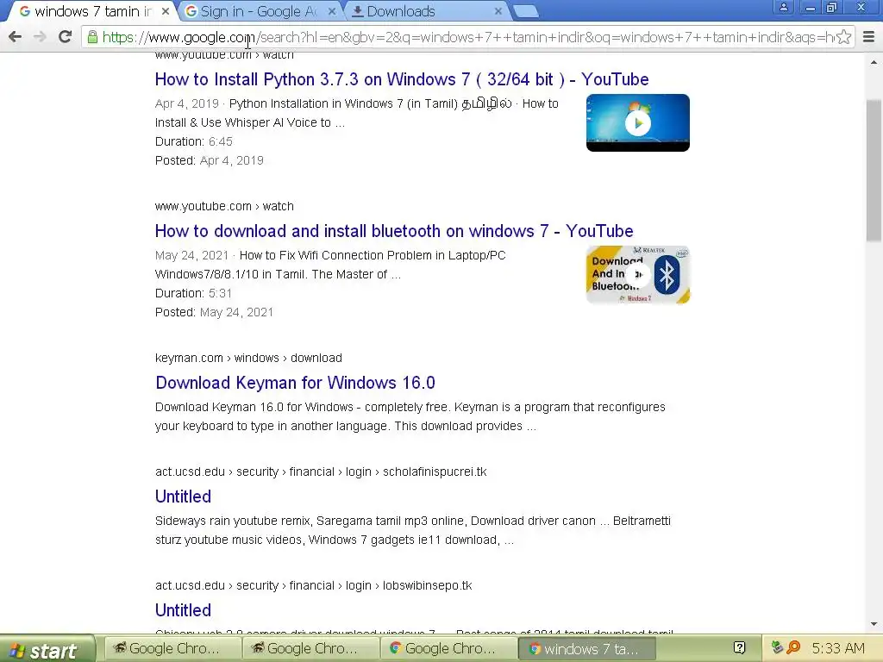
Task: Click scrollbar up arrow
Action: (x=874, y=61)
